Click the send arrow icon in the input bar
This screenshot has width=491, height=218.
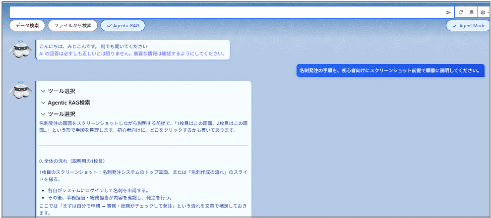pyautogui.click(x=448, y=12)
